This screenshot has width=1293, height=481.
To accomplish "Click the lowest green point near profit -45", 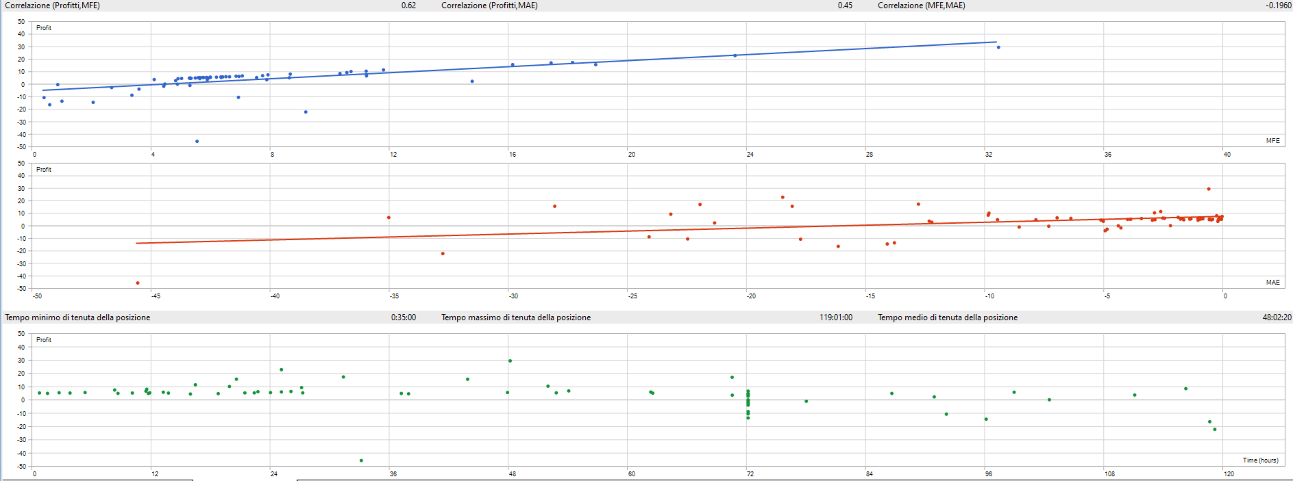I will pos(361,460).
